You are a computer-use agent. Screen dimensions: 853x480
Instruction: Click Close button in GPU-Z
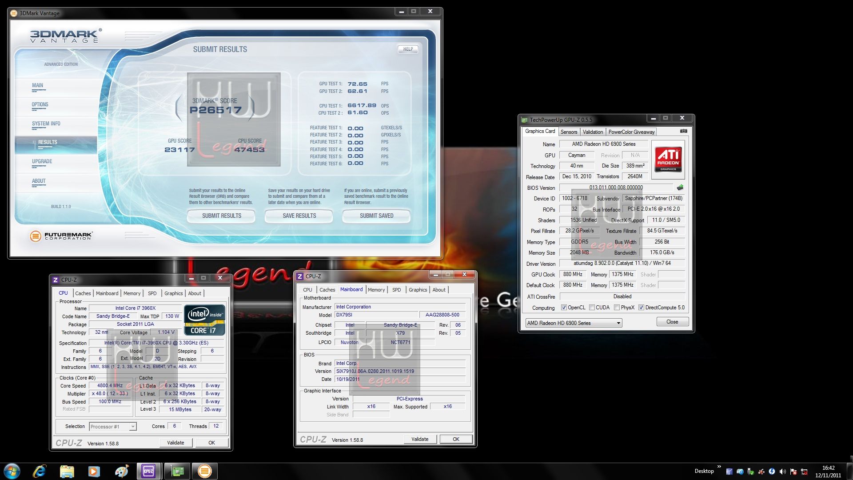click(x=672, y=322)
